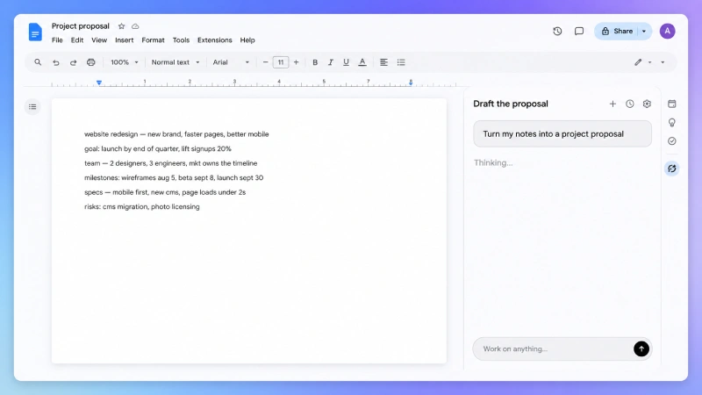Click the line 'goal: launch by end of quarter'
702x395 pixels.
click(158, 148)
